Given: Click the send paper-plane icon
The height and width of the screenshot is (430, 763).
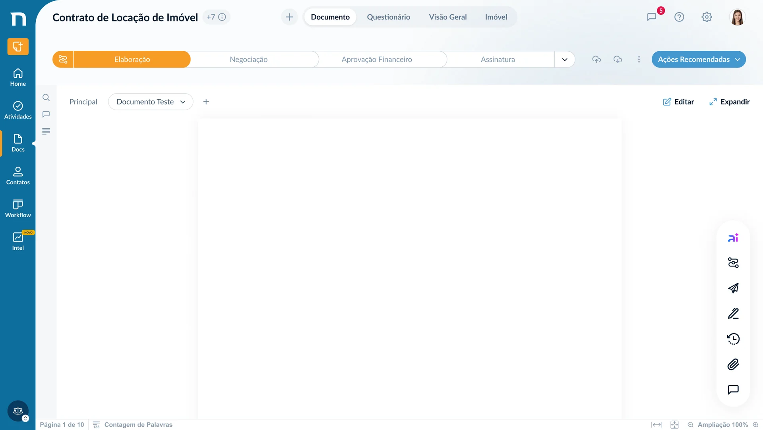Looking at the screenshot, I should coord(733,288).
